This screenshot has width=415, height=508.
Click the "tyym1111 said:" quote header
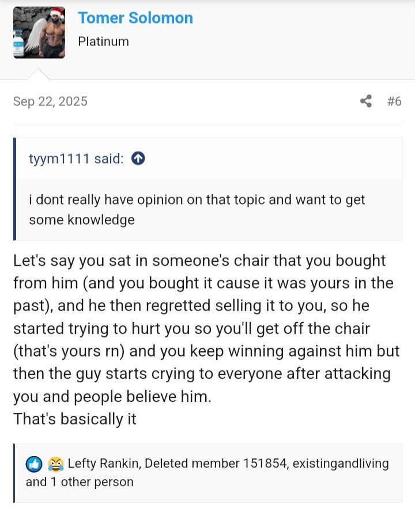click(x=76, y=159)
